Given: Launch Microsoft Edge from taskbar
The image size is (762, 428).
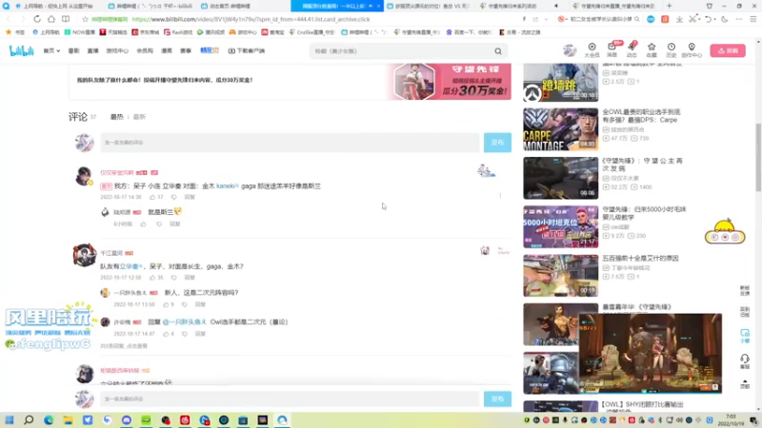Looking at the screenshot, I should pos(49,419).
